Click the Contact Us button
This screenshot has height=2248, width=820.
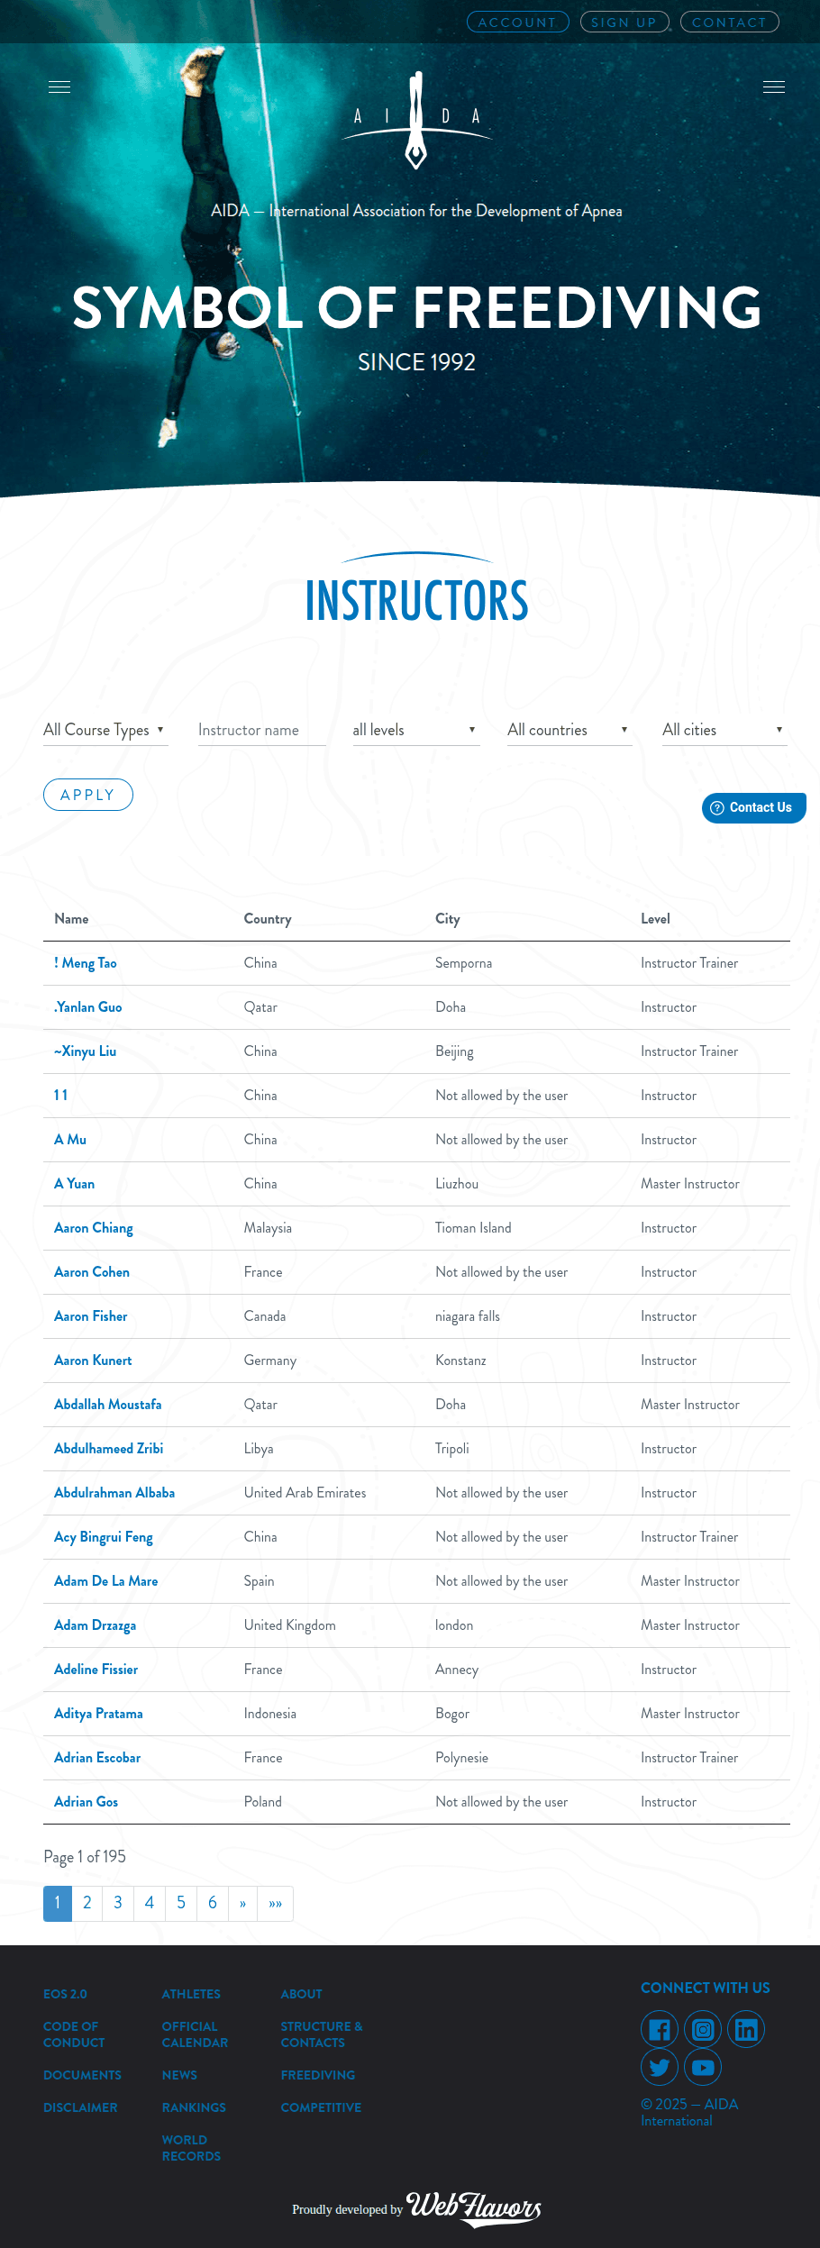click(x=753, y=807)
